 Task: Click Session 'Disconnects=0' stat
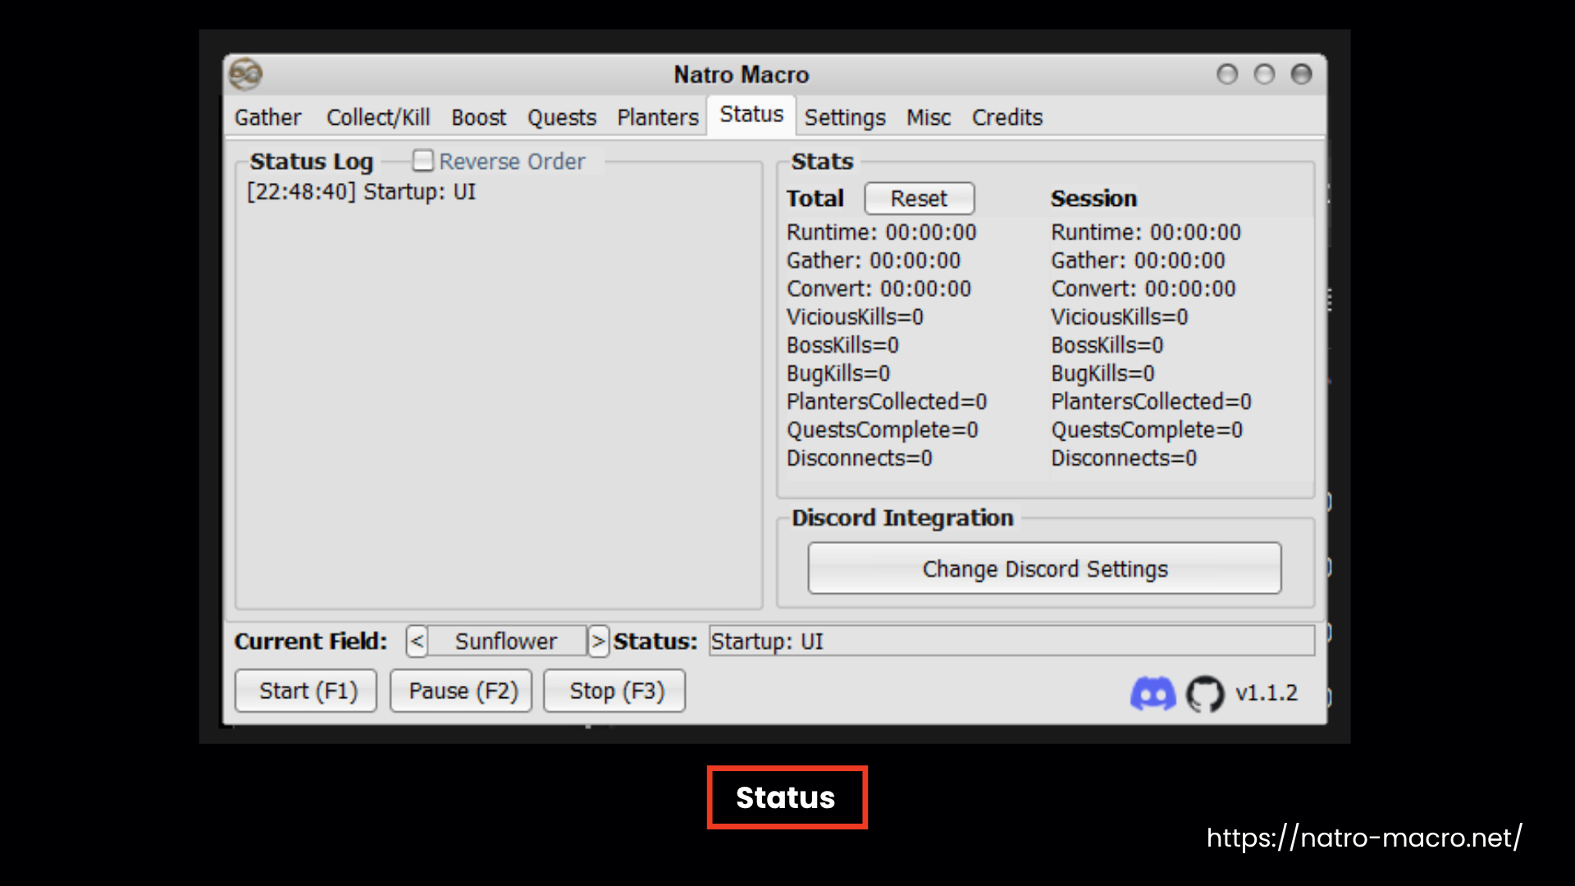(x=1124, y=459)
